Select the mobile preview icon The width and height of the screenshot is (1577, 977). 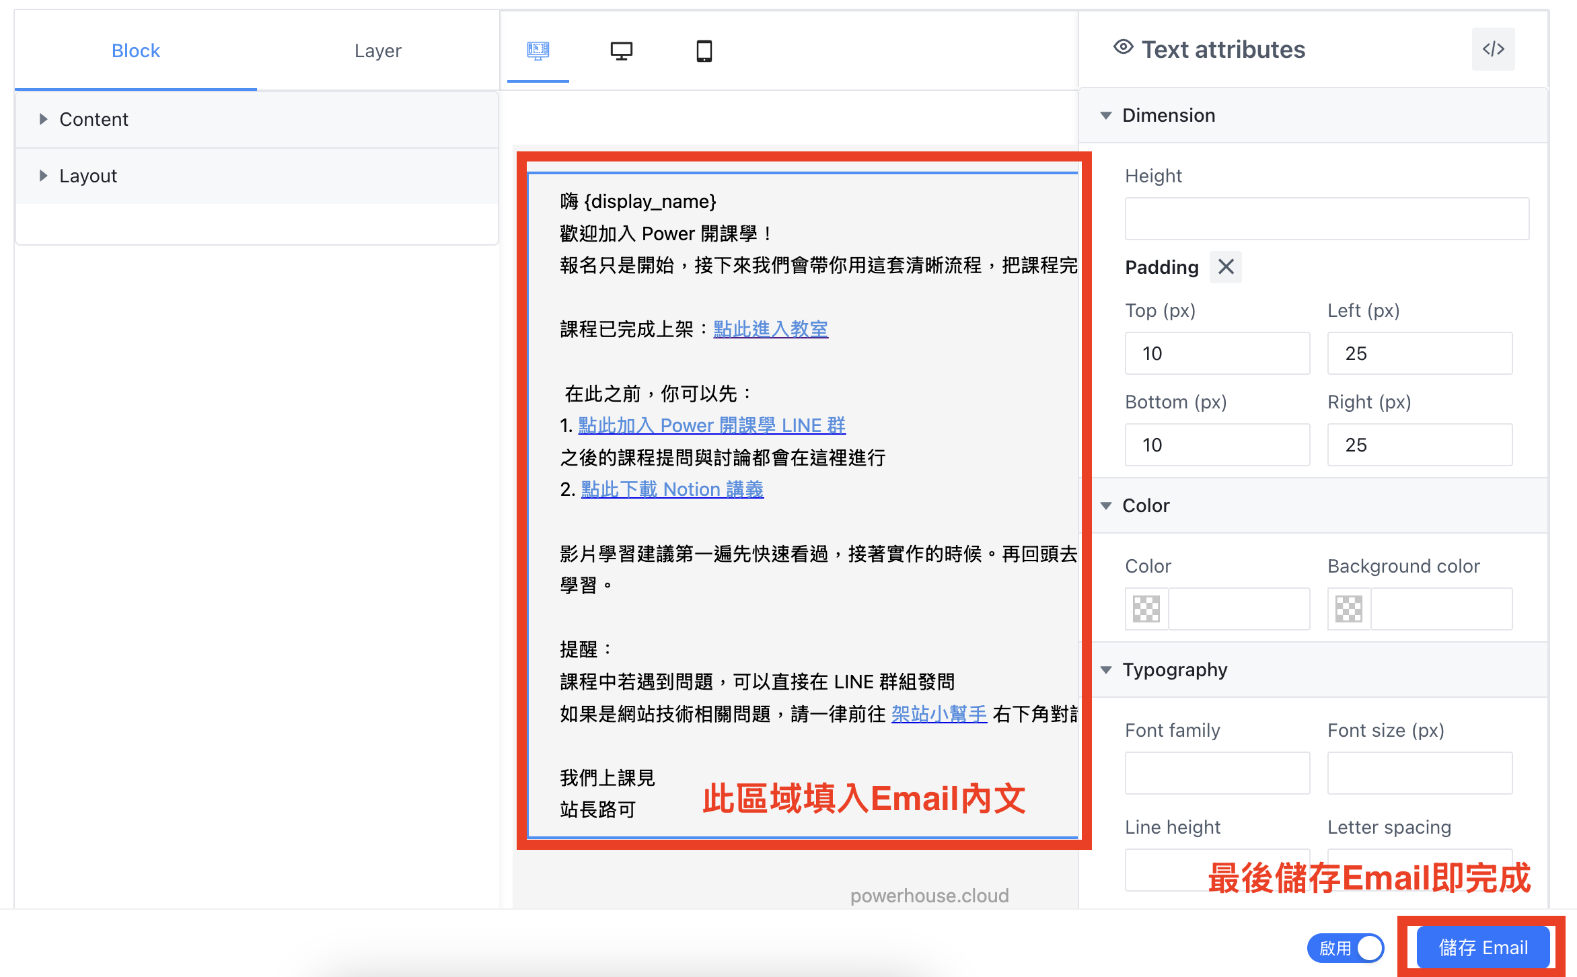(x=704, y=50)
